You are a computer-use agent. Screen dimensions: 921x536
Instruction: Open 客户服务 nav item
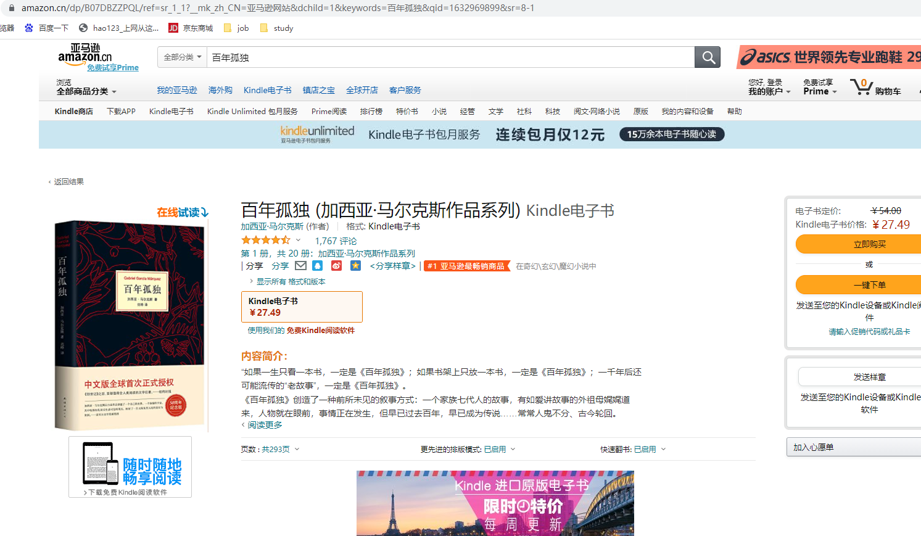(405, 90)
